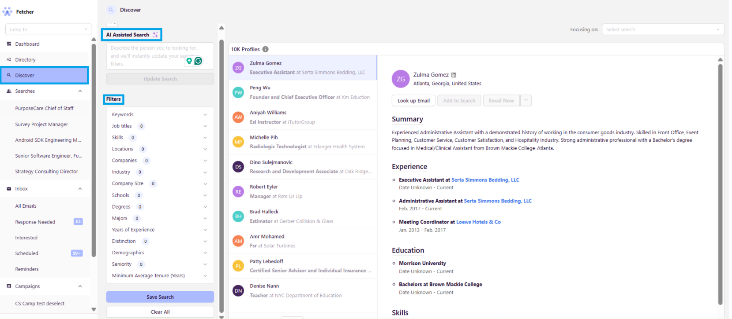The image size is (732, 319).
Task: Open Scheduled emails in sidebar
Action: click(26, 253)
